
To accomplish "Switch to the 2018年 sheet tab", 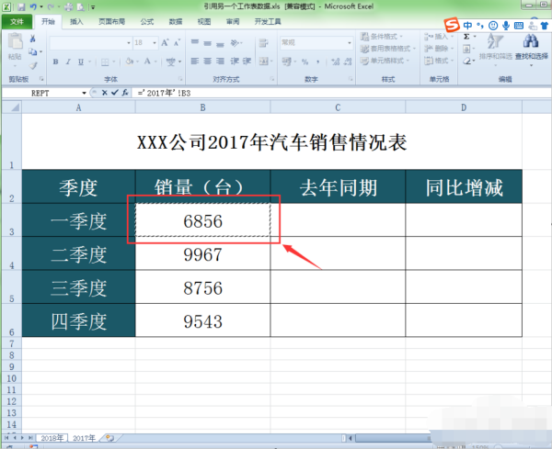I will click(51, 438).
